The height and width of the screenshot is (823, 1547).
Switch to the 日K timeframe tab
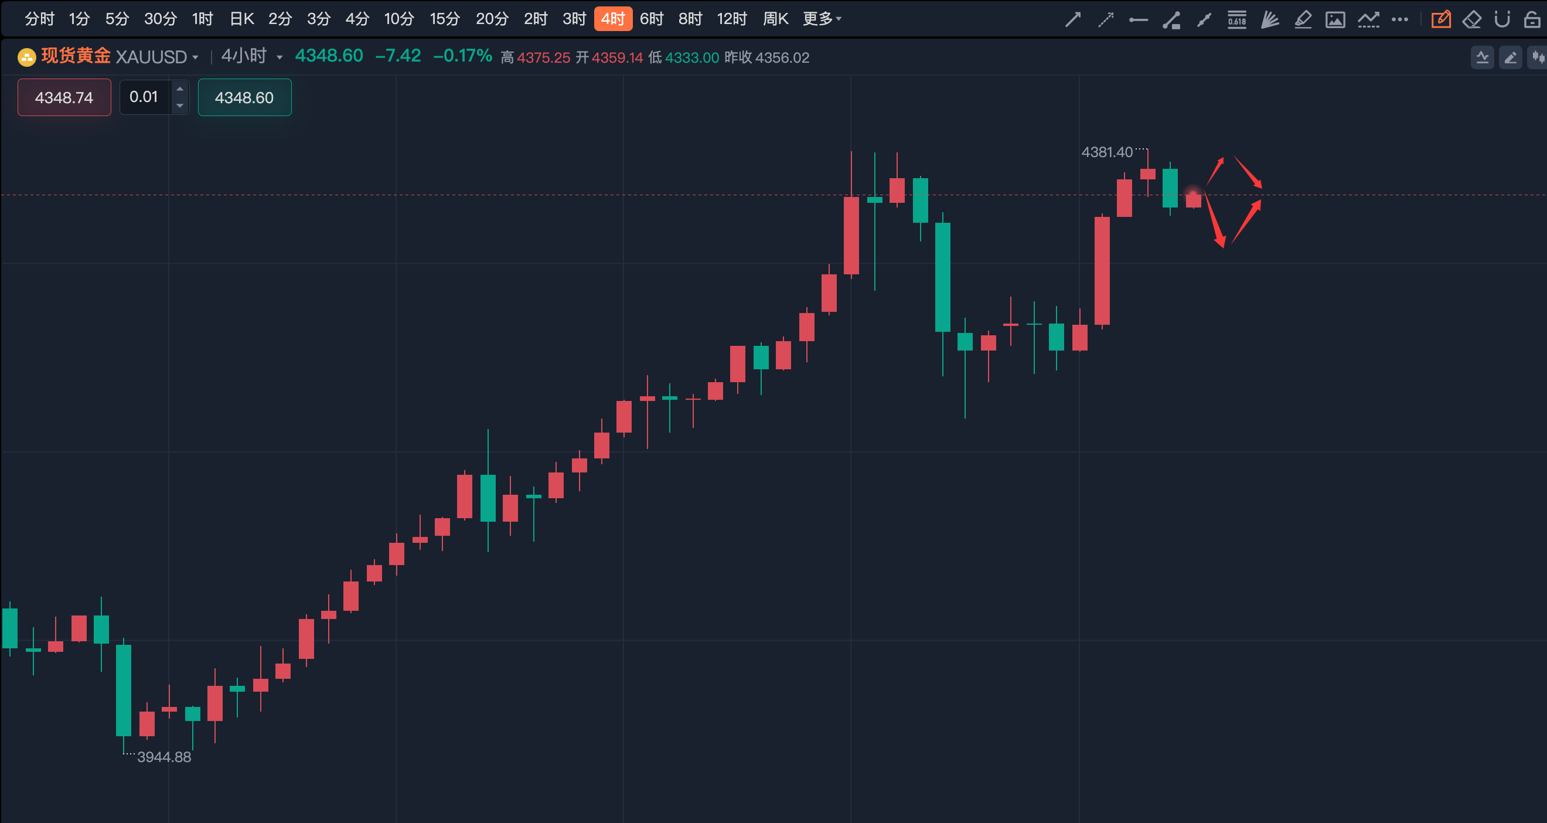[x=242, y=19]
